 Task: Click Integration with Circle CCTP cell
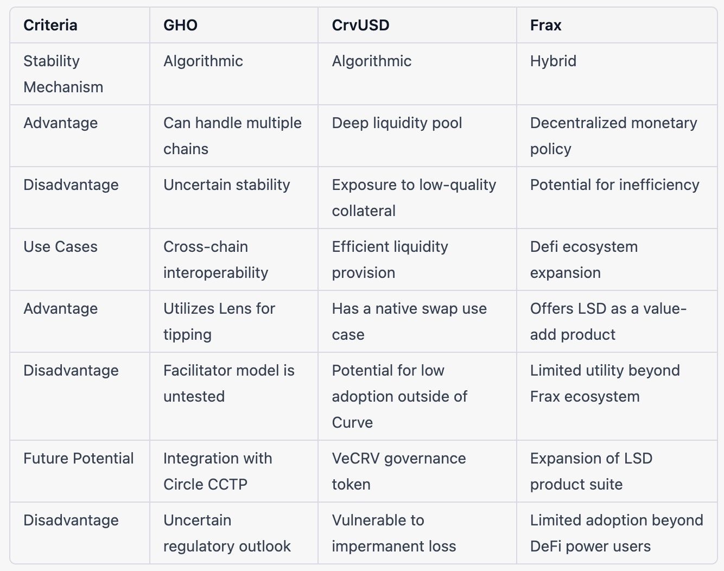218,471
